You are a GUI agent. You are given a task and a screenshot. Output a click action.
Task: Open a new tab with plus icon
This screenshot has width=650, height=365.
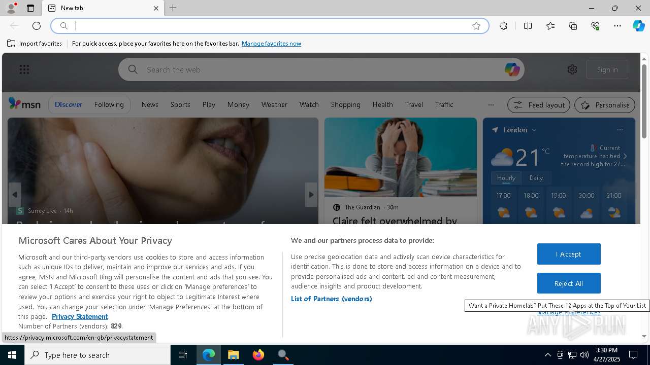click(x=173, y=8)
